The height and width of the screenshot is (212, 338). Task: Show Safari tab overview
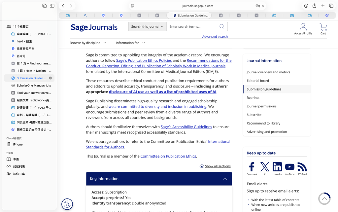click(x=331, y=6)
